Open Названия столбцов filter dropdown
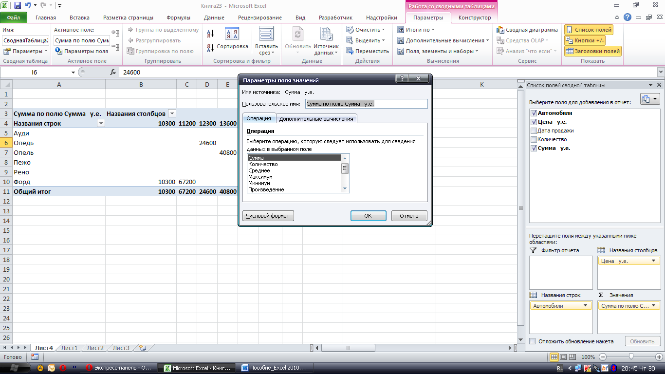This screenshot has width=665, height=374. (x=172, y=113)
